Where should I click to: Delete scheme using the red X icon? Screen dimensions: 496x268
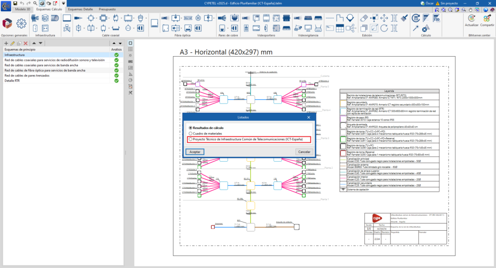tap(26, 44)
